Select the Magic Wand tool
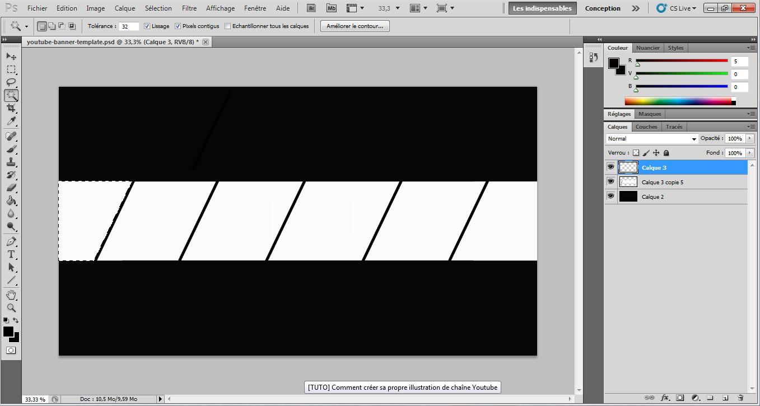Screen dimensions: 760x406 point(11,95)
